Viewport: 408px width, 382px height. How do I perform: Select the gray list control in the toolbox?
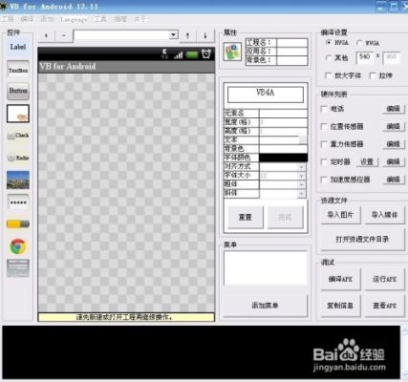coord(18,268)
